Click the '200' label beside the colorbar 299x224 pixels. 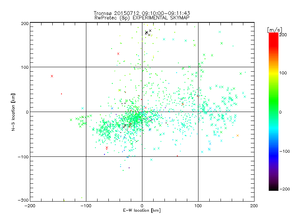click(283, 35)
